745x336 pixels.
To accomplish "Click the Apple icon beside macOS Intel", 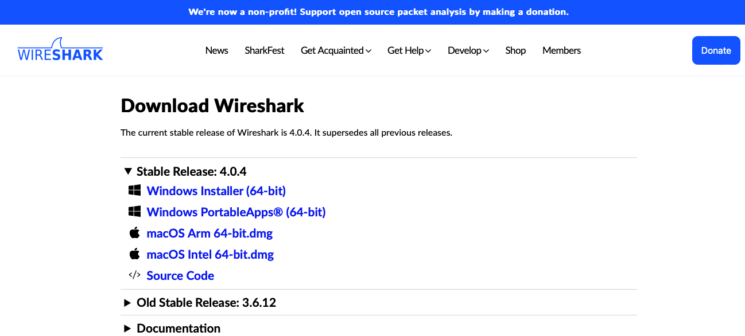I will [134, 254].
